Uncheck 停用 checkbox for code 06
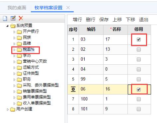 (139, 89)
